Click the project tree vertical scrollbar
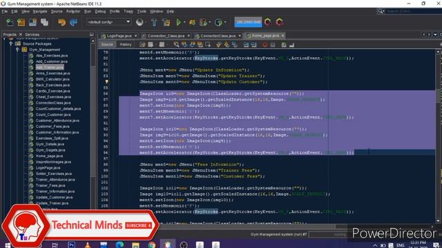442x248 pixels. (x=93, y=124)
